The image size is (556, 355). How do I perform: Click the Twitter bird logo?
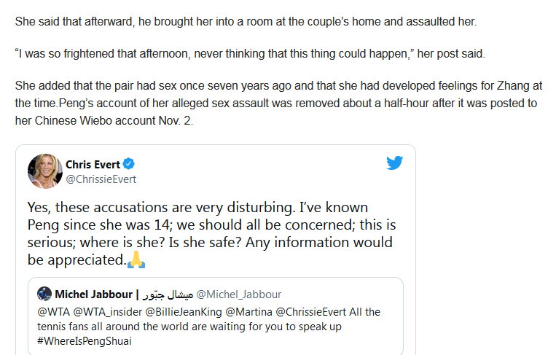[394, 163]
